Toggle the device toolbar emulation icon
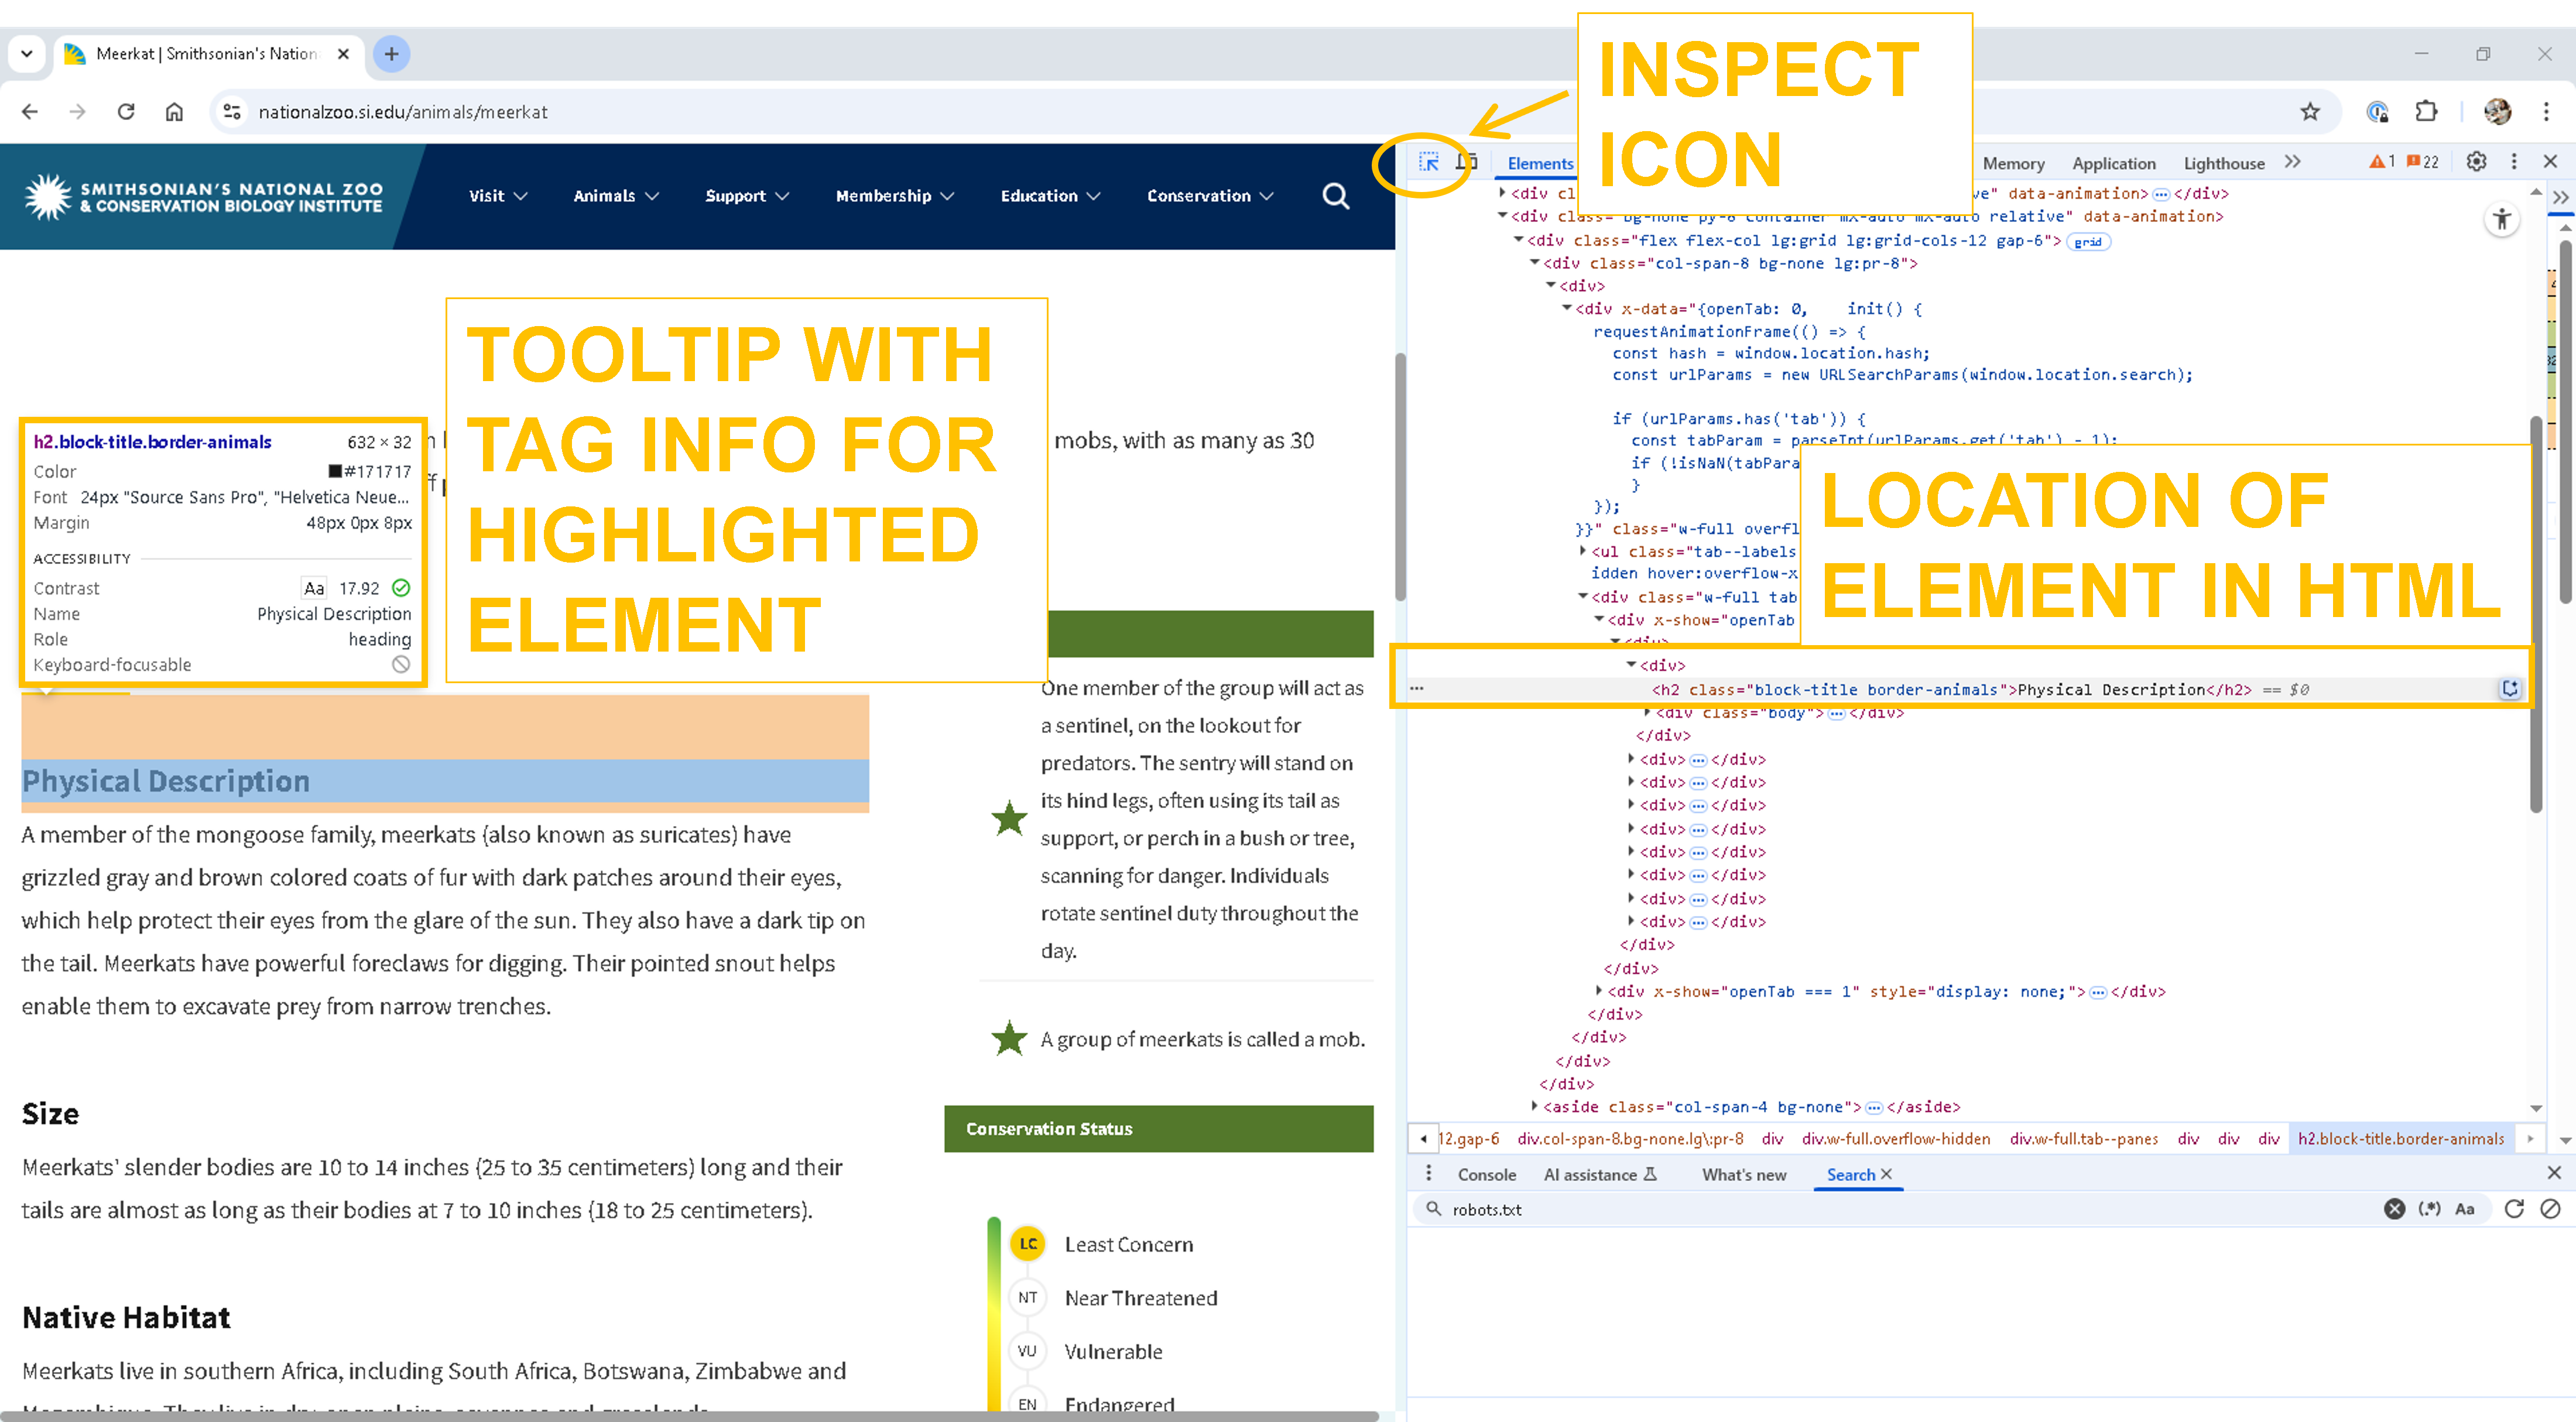Viewport: 2576px width, 1422px height. (x=1468, y=160)
